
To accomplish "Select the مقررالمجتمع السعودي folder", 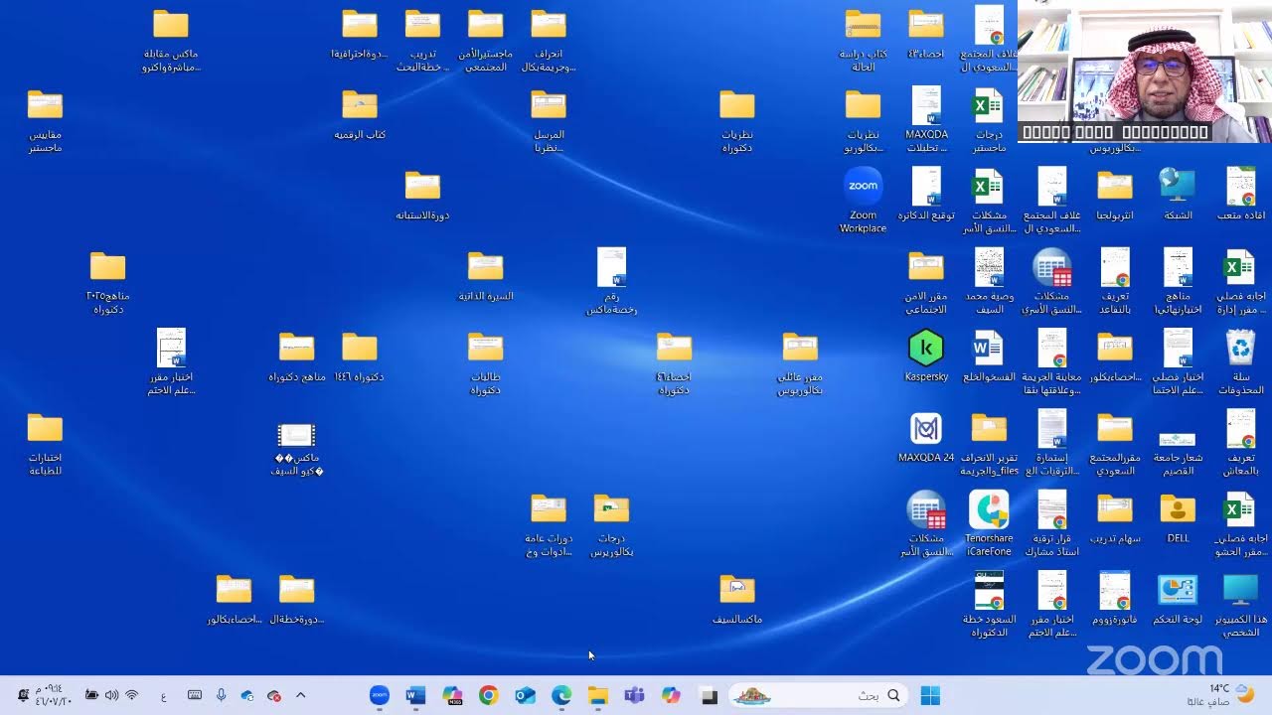I will [x=1115, y=444].
